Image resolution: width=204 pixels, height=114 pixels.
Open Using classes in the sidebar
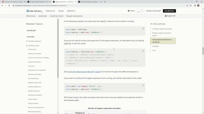pos(33,99)
